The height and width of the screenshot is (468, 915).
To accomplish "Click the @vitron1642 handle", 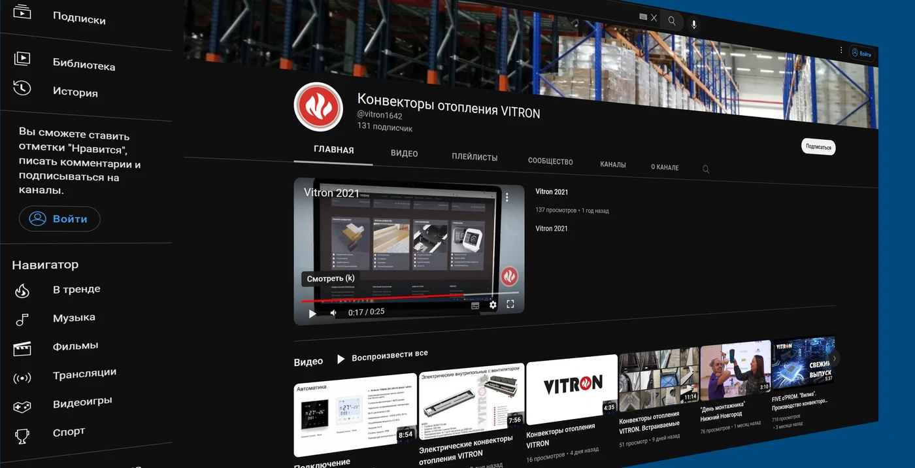I will [x=380, y=116].
